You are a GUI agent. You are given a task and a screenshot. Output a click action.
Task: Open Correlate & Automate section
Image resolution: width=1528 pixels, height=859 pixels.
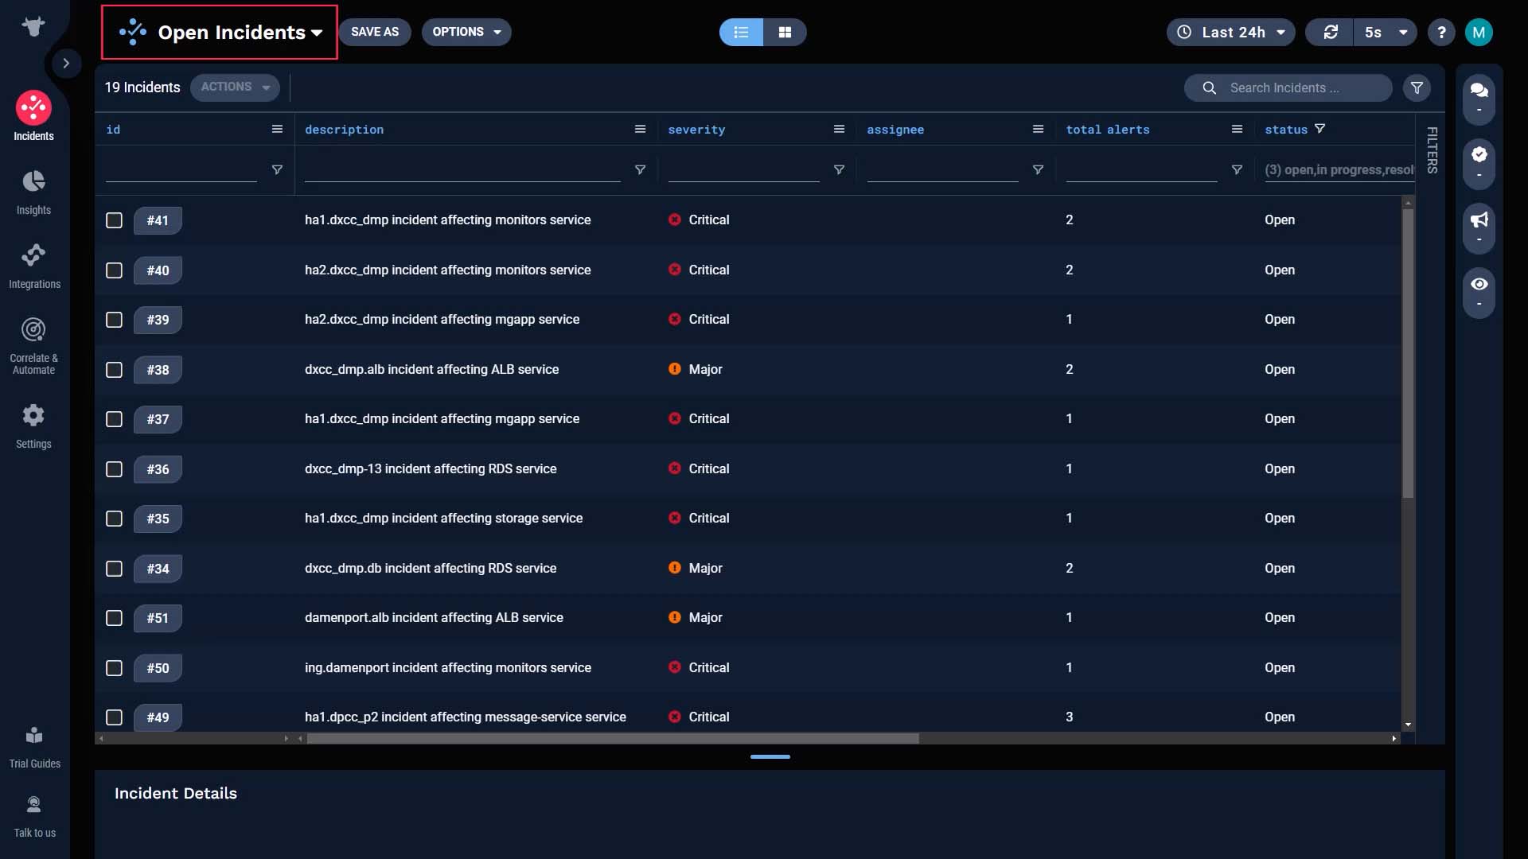(33, 345)
